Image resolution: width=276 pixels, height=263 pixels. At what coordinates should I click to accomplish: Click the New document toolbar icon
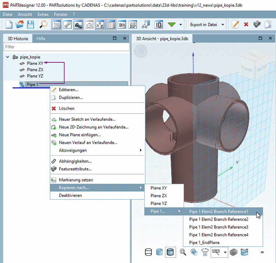point(9,24)
